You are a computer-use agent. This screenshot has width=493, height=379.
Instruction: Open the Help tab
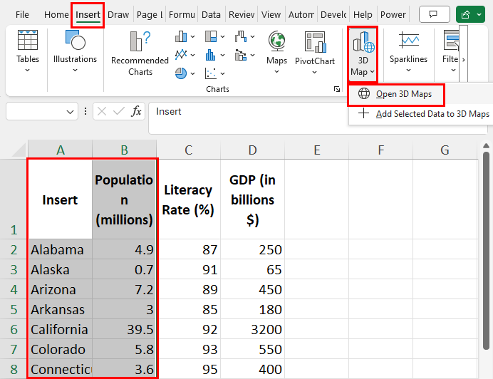(363, 14)
